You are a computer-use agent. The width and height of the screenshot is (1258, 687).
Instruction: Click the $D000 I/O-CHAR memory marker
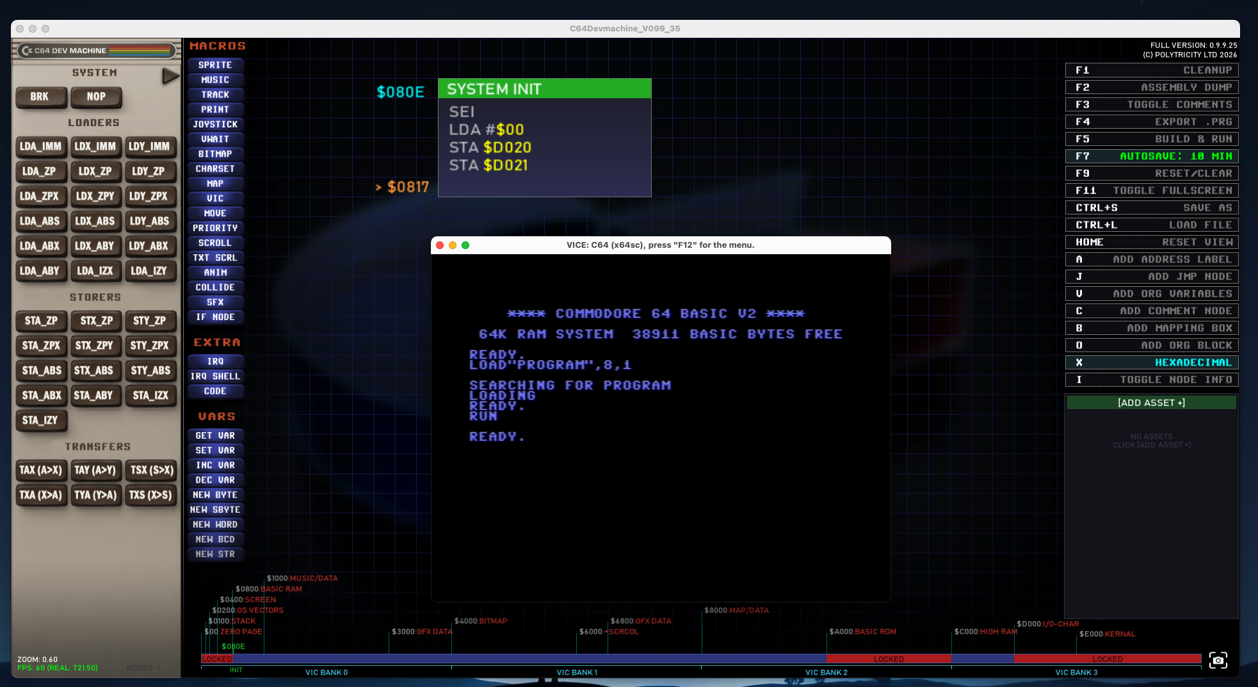[x=1047, y=624]
